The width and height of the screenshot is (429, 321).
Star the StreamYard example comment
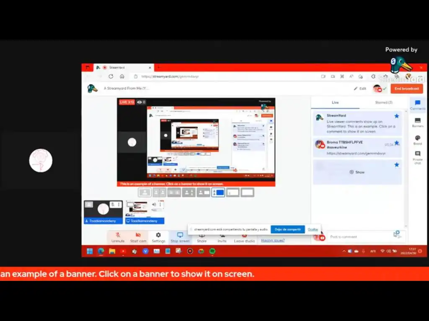click(x=396, y=116)
